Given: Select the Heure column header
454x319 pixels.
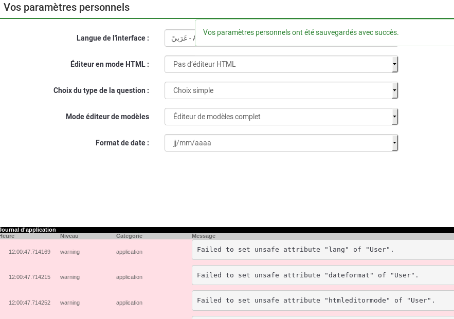Looking at the screenshot, I should pos(7,236).
